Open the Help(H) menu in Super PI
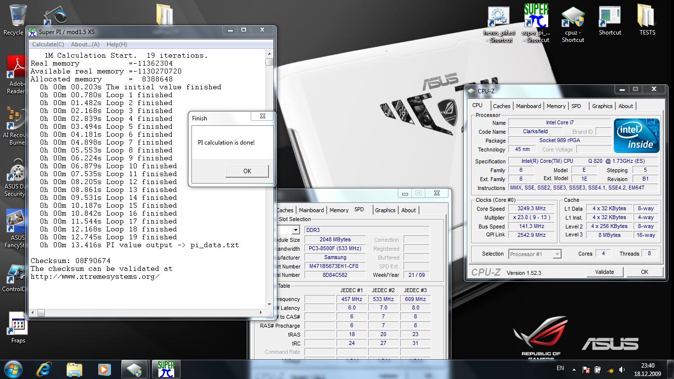The image size is (674, 379). [x=117, y=44]
